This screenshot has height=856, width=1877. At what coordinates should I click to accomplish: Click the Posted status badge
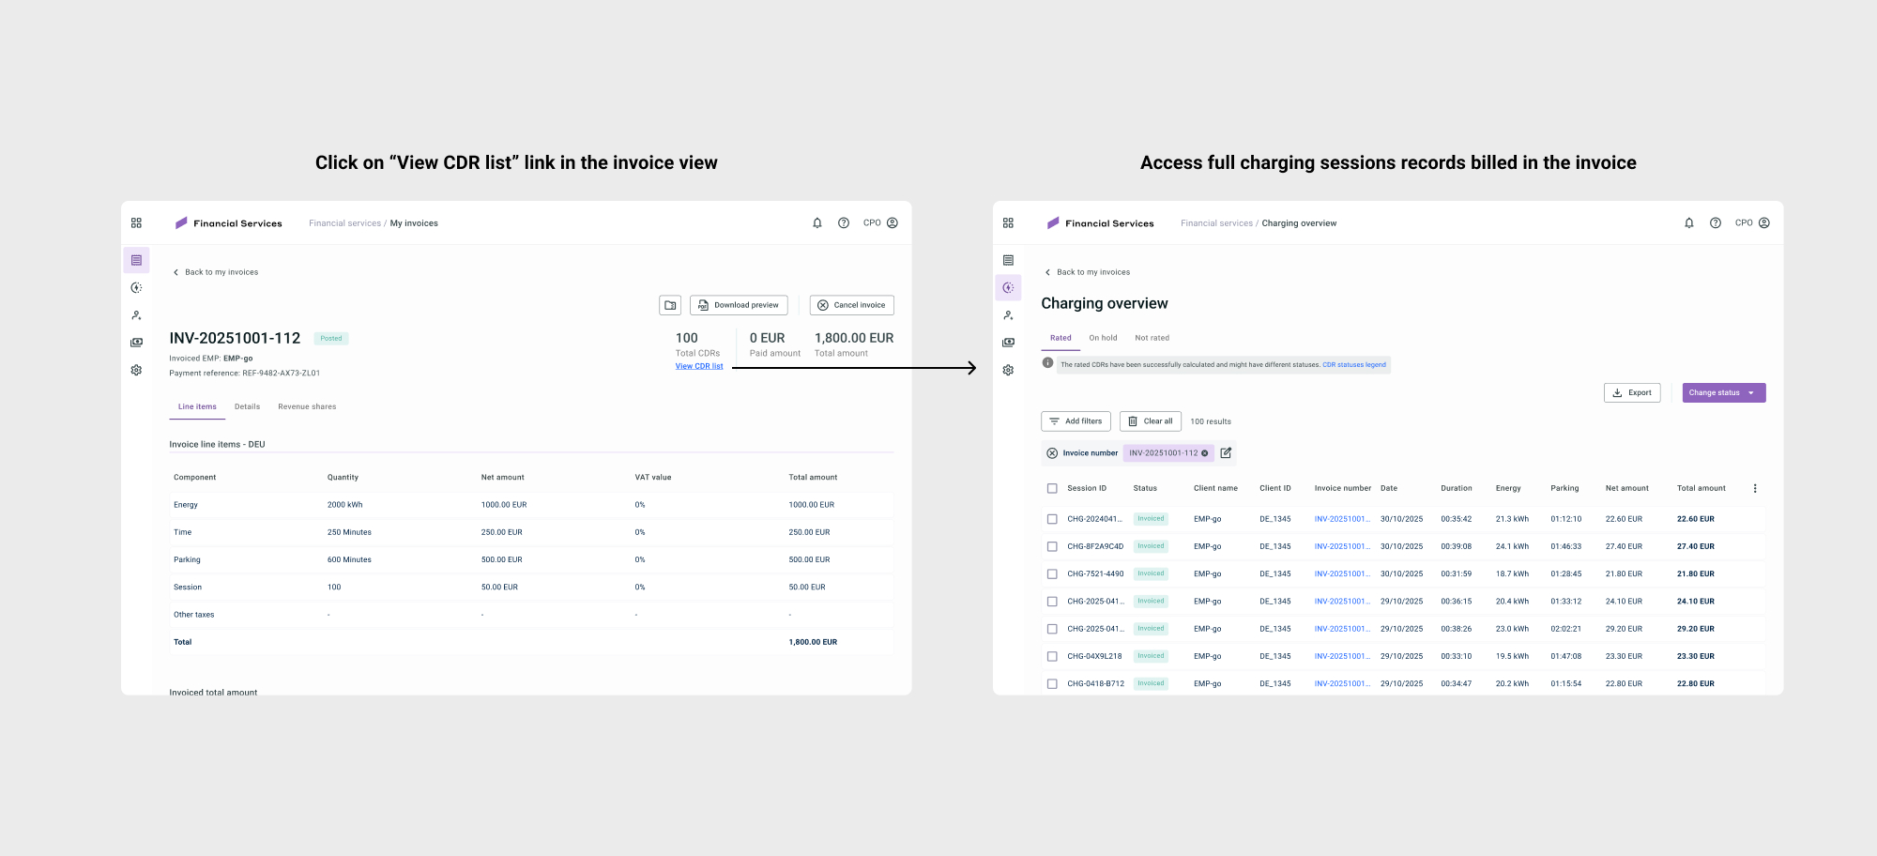[x=331, y=339]
